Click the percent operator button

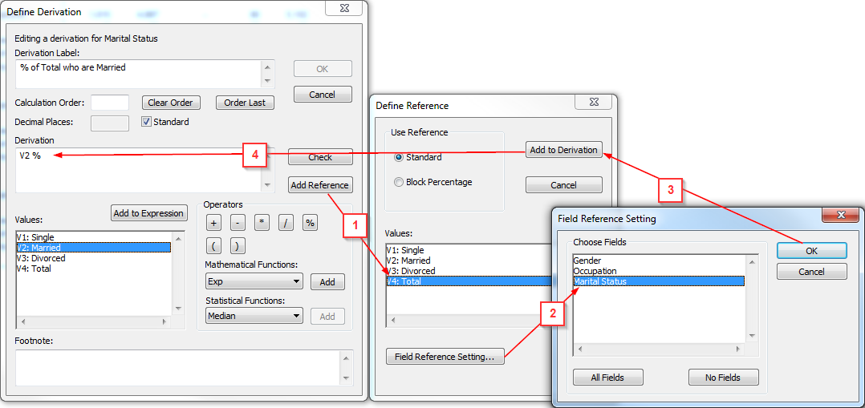[x=310, y=224]
